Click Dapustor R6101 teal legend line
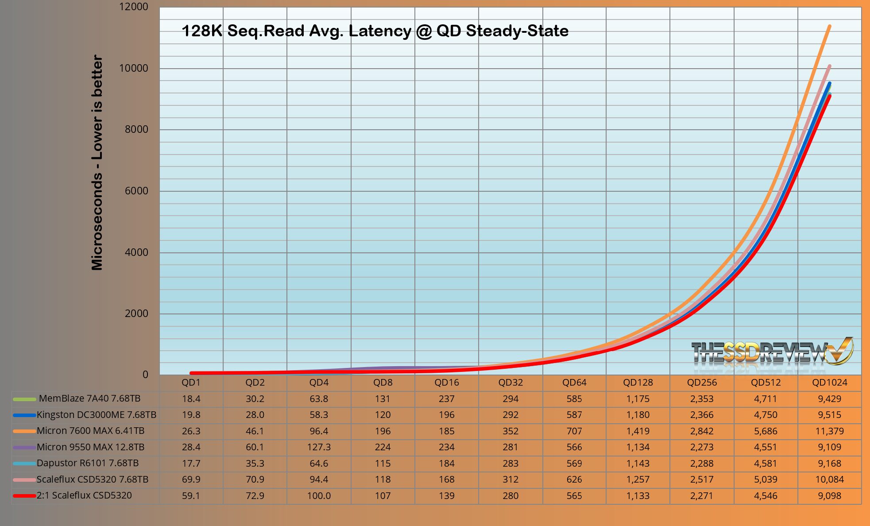Viewport: 870px width, 526px height. tap(24, 464)
